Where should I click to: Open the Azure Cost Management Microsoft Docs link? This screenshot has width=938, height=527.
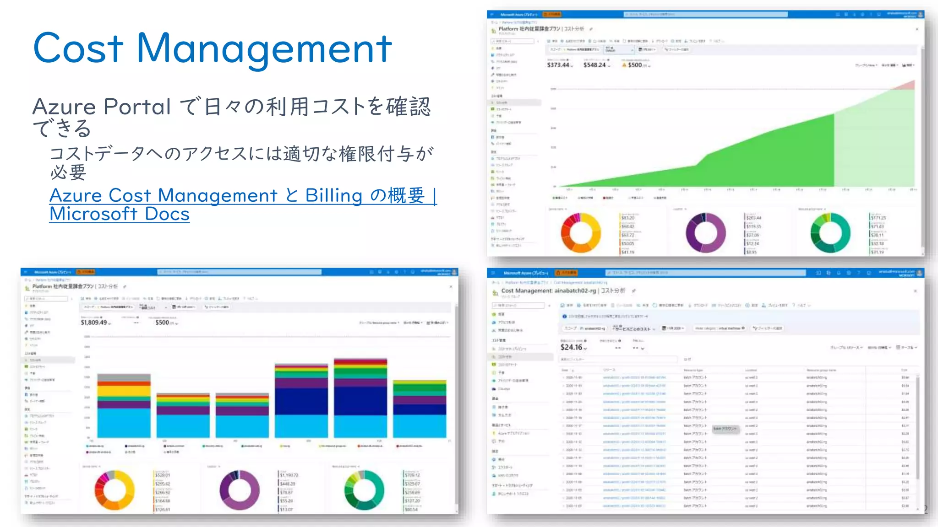(x=243, y=204)
